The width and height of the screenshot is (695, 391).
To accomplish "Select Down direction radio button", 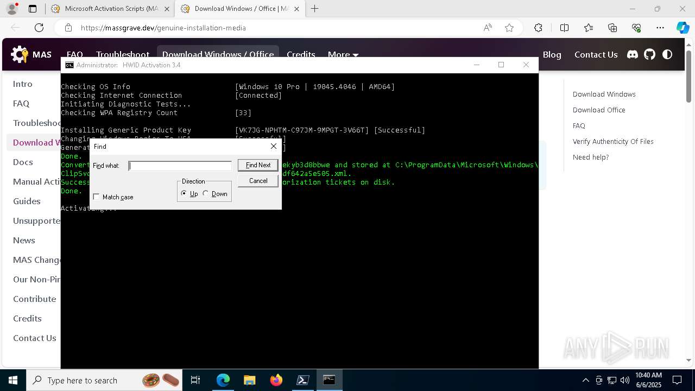I will (x=206, y=193).
